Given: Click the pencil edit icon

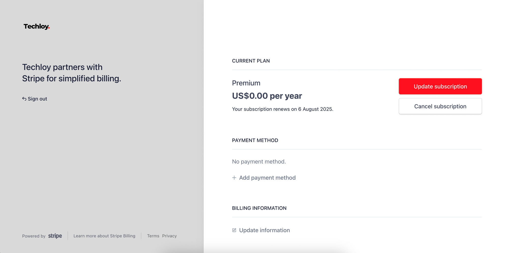Looking at the screenshot, I should [x=234, y=230].
